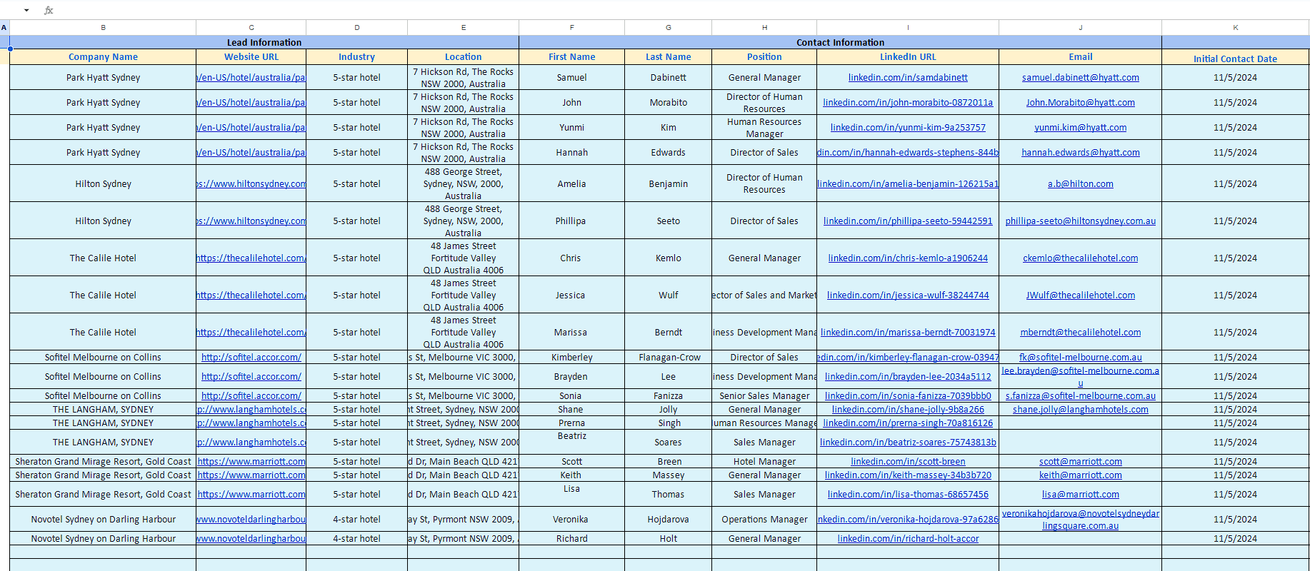Open Marissa Berndt's LinkedIn URL link

coord(908,333)
